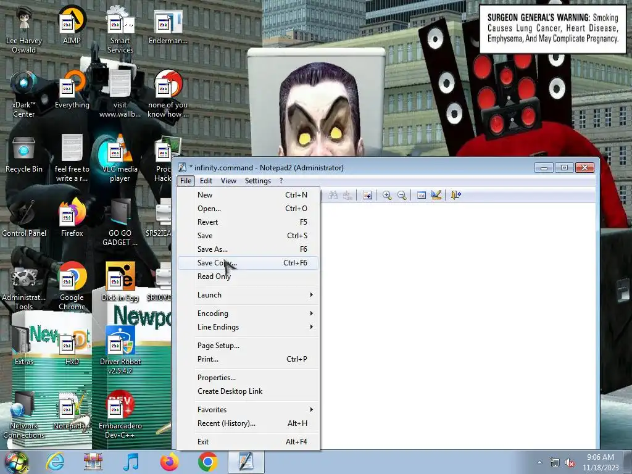632x474 pixels.
Task: Select Network Connections desktop icon
Action: pos(24,414)
